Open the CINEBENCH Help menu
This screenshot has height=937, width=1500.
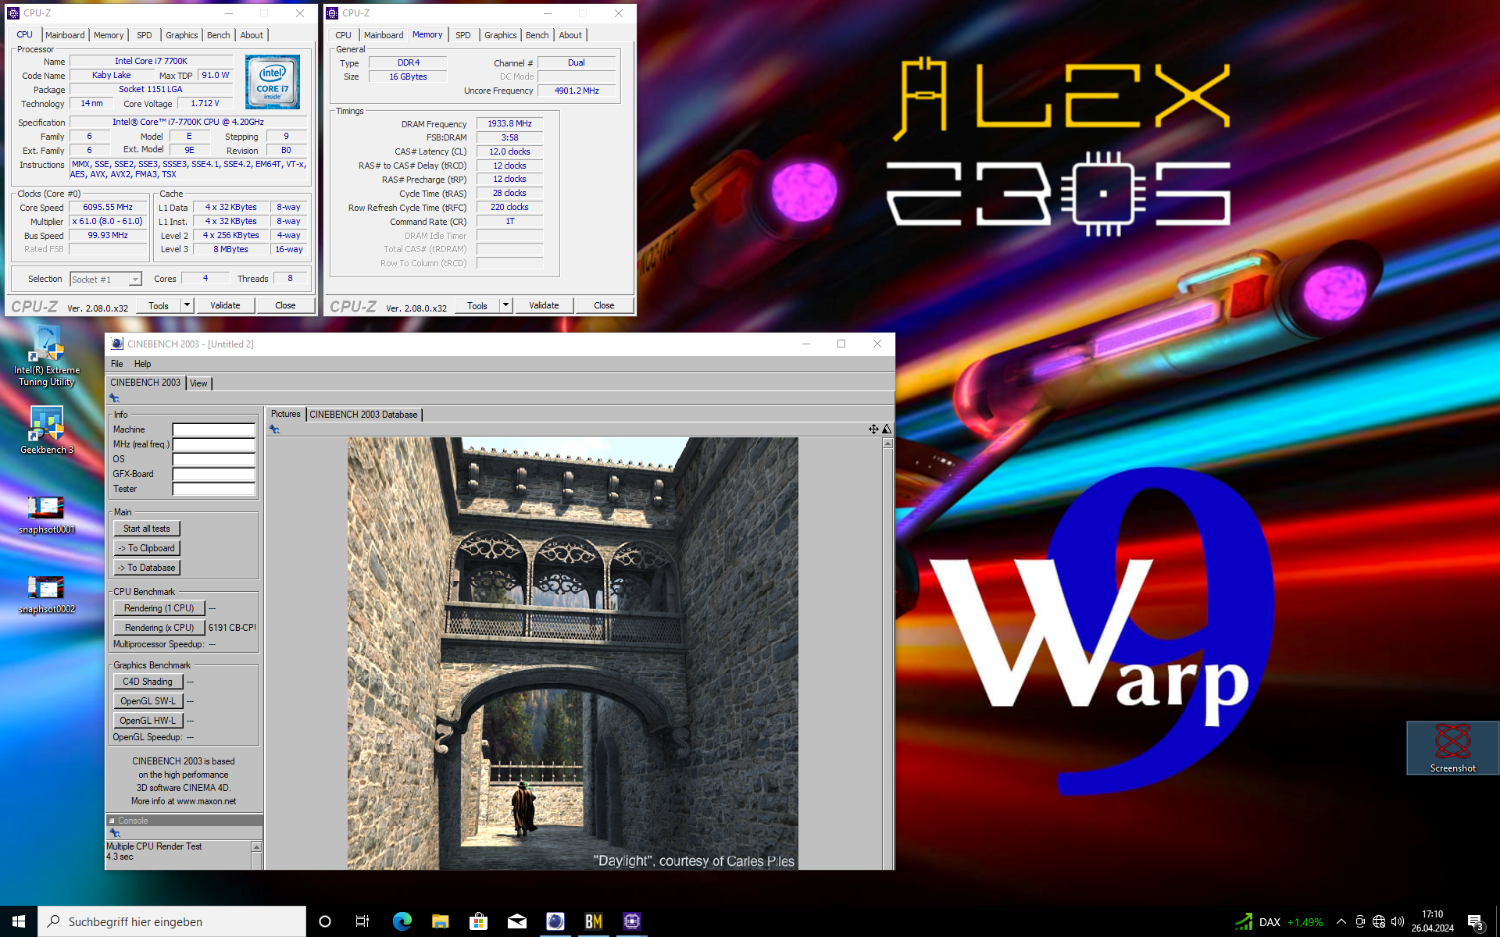click(x=142, y=364)
